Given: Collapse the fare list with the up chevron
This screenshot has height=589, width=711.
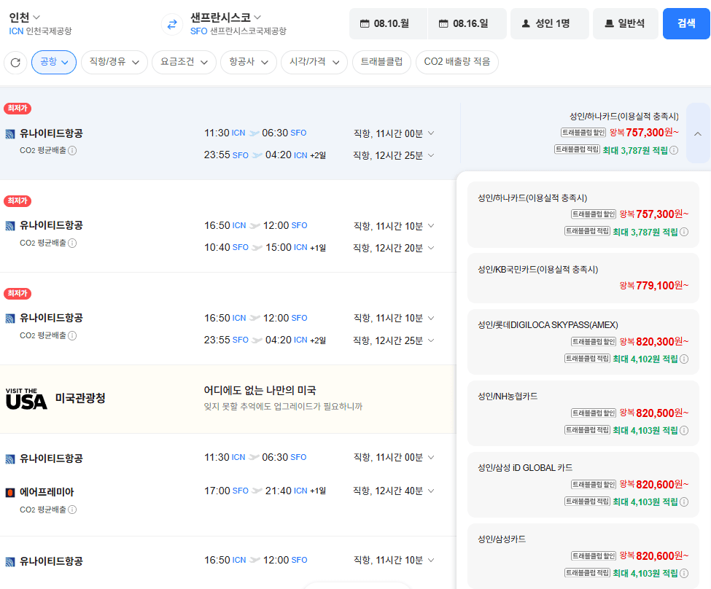Looking at the screenshot, I should 698,133.
